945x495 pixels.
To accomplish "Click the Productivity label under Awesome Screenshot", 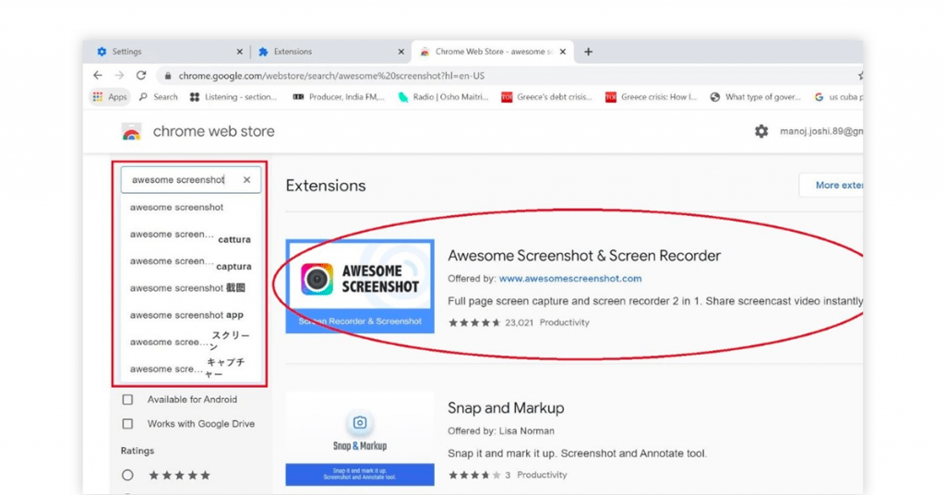I will (x=564, y=322).
